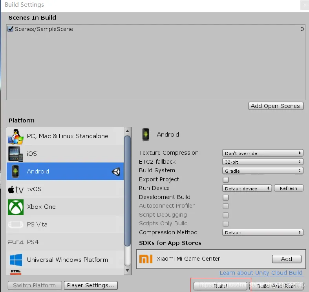
Task: Click the Switch Platform button
Action: click(35, 285)
